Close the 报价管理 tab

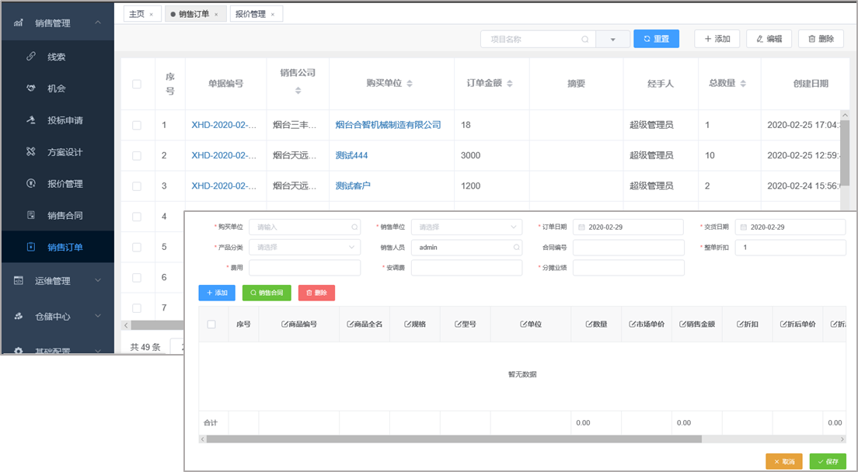273,14
